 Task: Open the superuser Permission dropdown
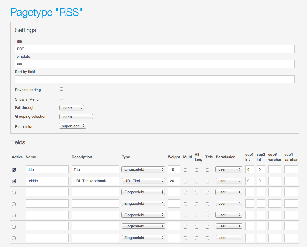[72, 126]
